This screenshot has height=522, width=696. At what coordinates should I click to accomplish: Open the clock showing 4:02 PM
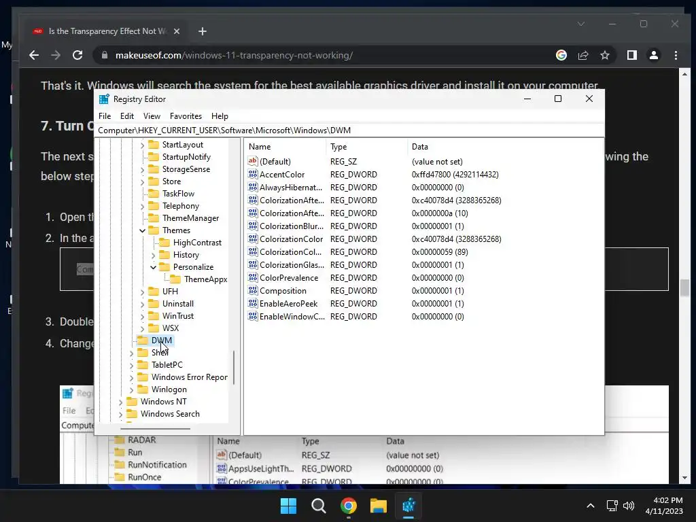pos(664,506)
